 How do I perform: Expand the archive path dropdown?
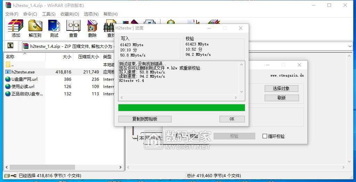350,46
